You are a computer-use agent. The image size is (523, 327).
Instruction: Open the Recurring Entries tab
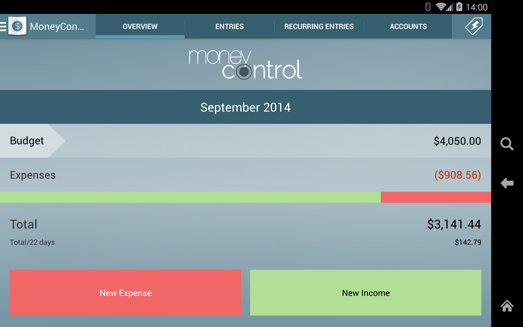[319, 26]
